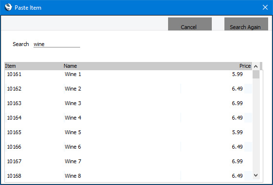Click the 6.99 price in Wine 7 row
Image resolution: width=273 pixels, height=185 pixels.
(237, 161)
